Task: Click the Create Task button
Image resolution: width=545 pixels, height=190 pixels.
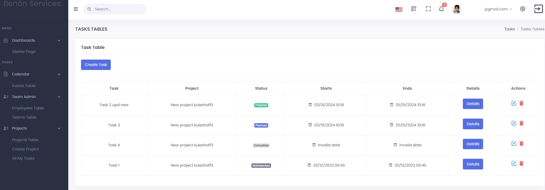Action: point(96,65)
